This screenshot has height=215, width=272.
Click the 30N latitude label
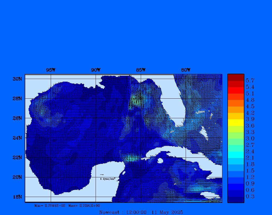(x=17, y=79)
